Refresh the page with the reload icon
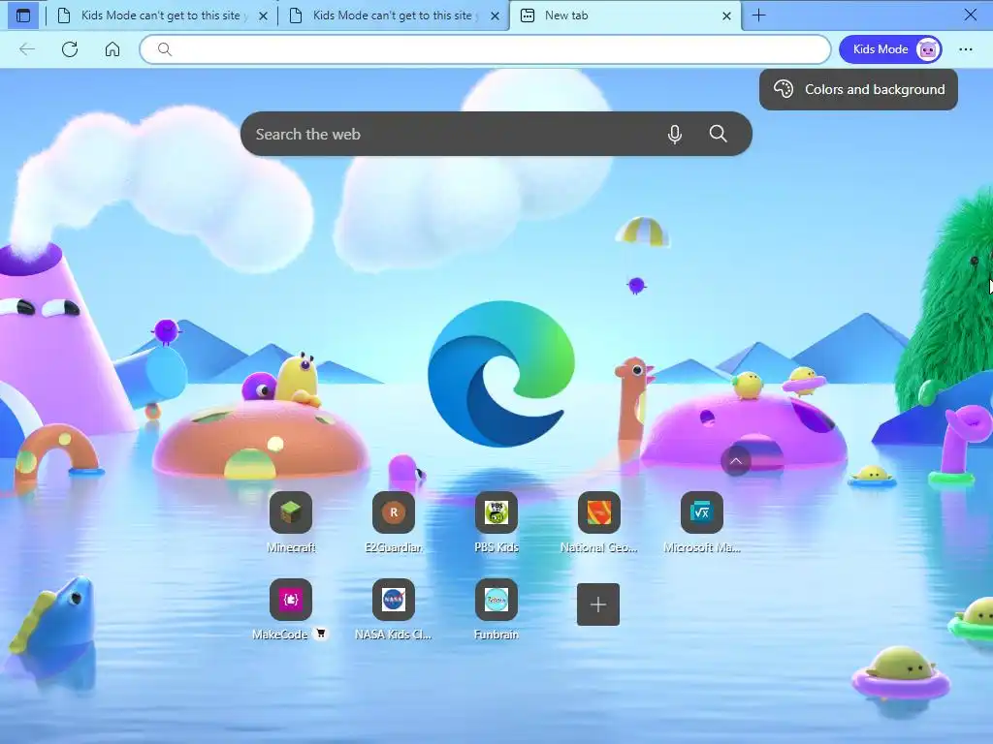993x744 pixels. tap(70, 49)
